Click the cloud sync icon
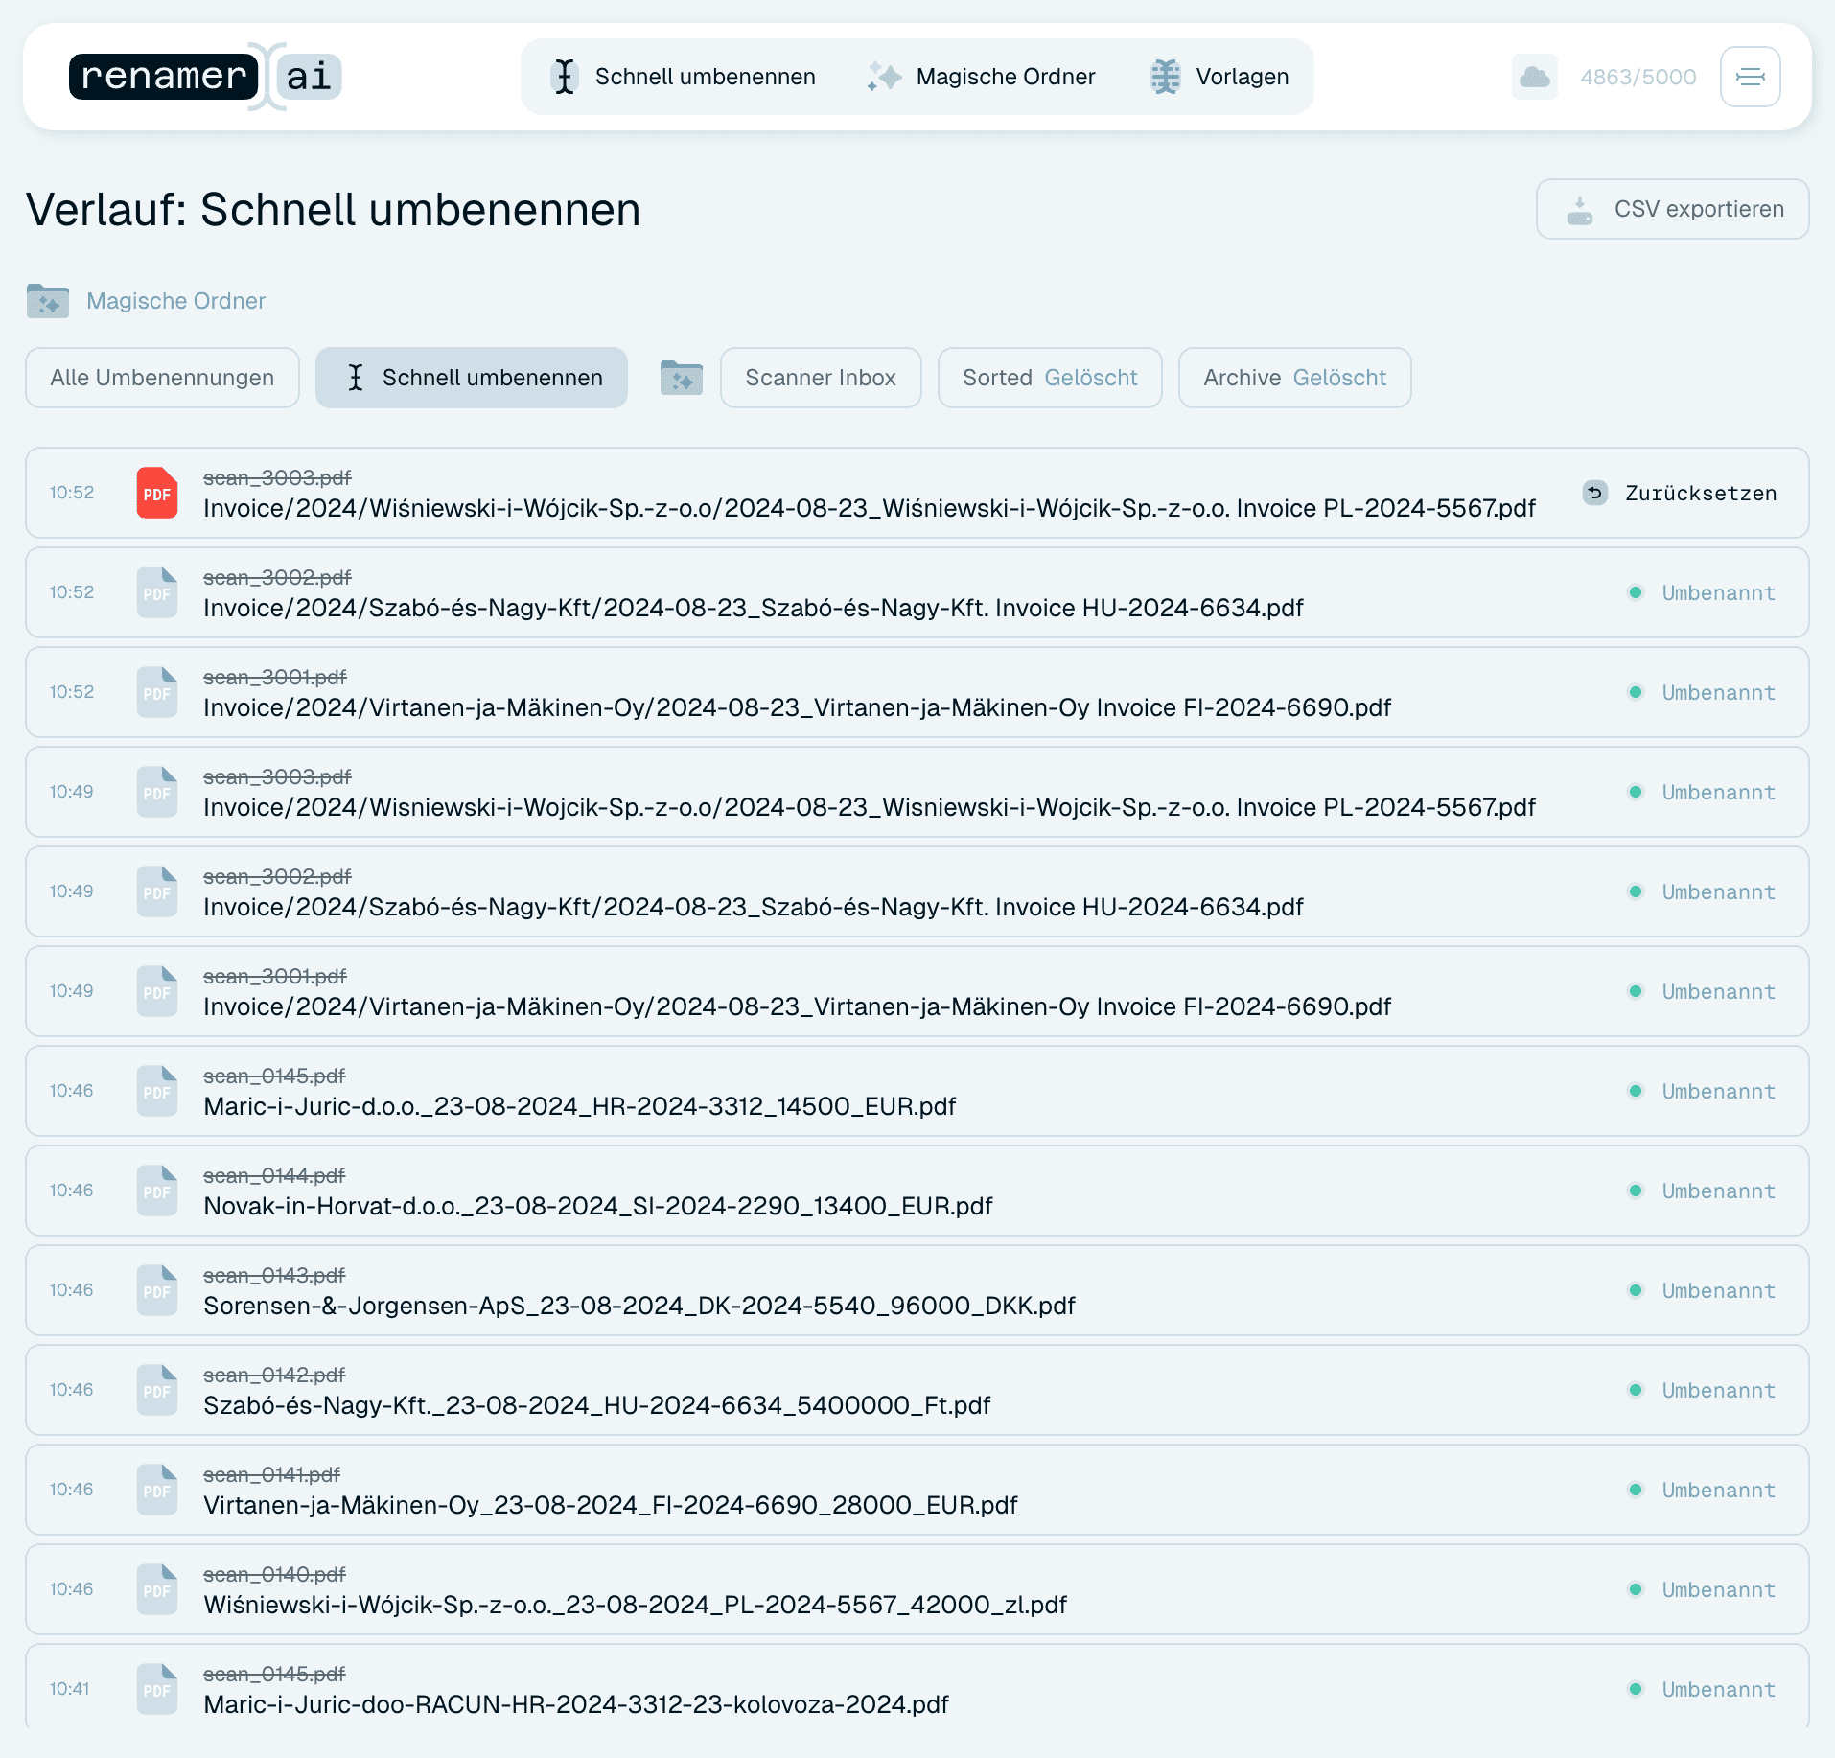The image size is (1835, 1758). click(1535, 77)
